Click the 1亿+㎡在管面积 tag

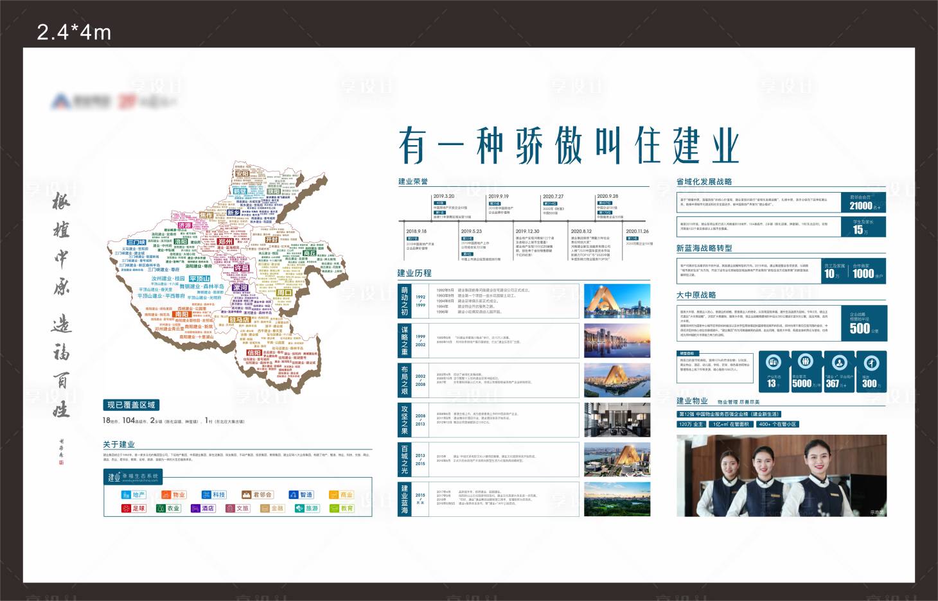(x=730, y=424)
